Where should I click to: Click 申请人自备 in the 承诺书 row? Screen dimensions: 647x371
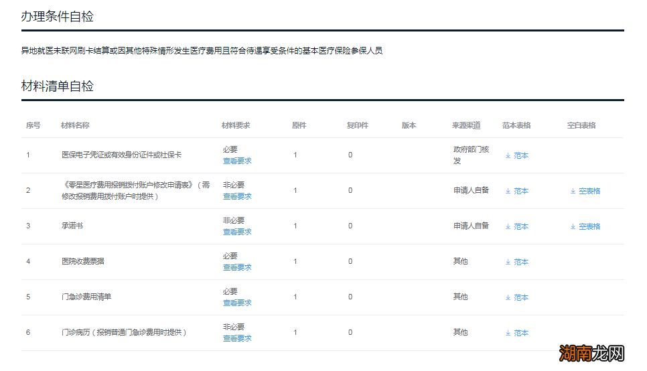point(471,226)
